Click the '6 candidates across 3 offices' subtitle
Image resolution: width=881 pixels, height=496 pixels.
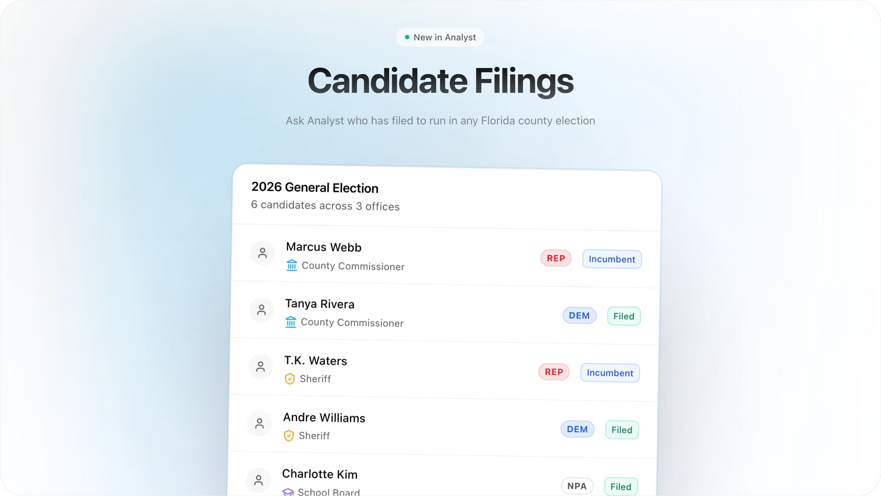325,205
